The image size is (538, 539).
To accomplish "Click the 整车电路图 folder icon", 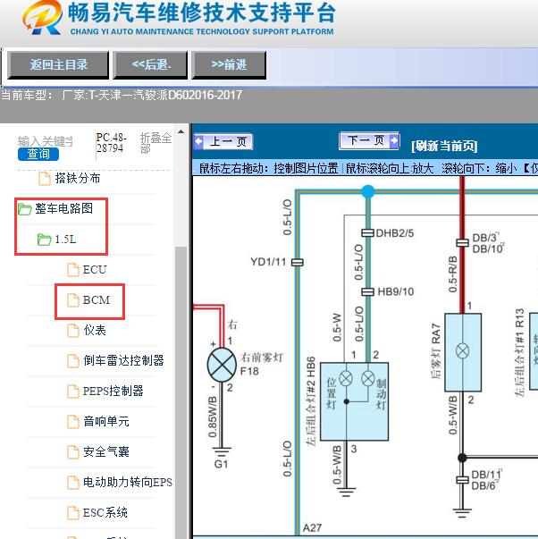I will click(x=24, y=208).
